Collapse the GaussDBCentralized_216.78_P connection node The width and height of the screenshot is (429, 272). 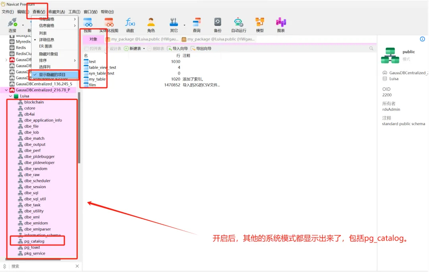[6, 90]
